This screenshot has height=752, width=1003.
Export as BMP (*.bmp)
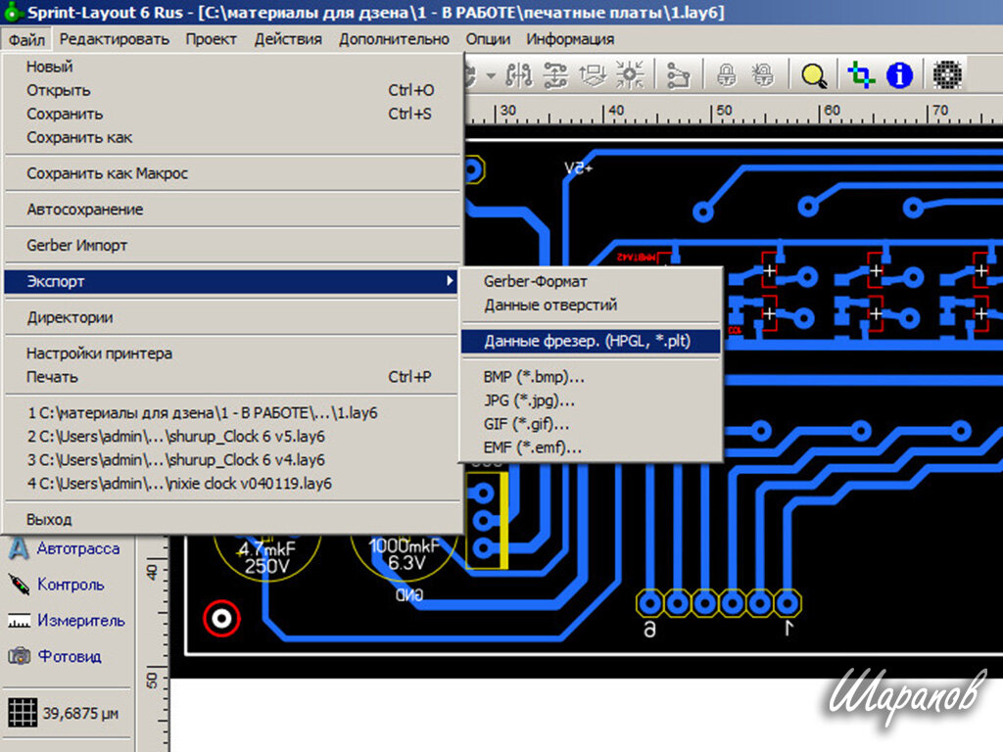[591, 377]
